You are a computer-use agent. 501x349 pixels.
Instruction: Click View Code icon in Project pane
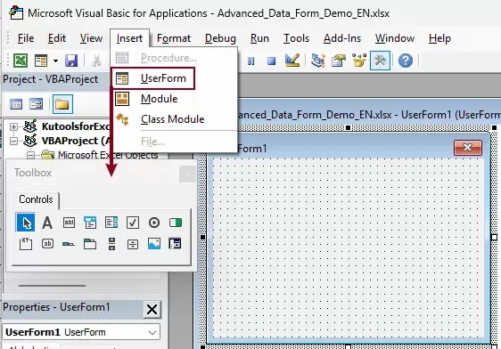(16, 104)
